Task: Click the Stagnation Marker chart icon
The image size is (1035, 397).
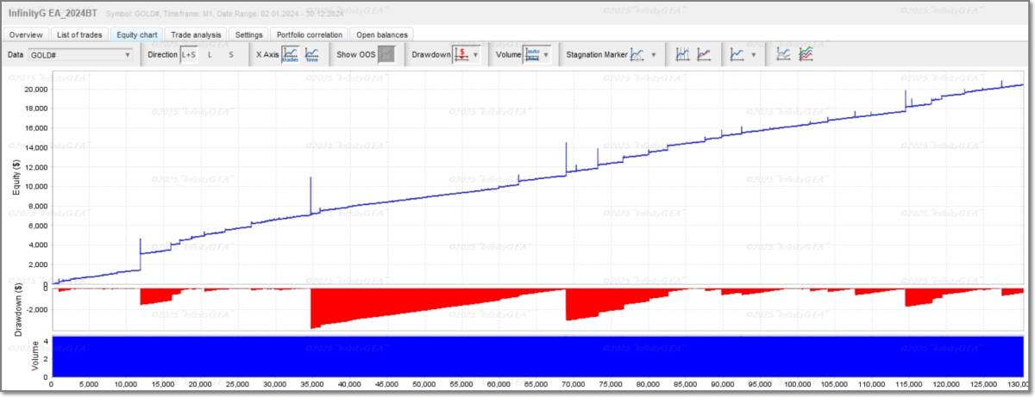Action: [x=637, y=54]
